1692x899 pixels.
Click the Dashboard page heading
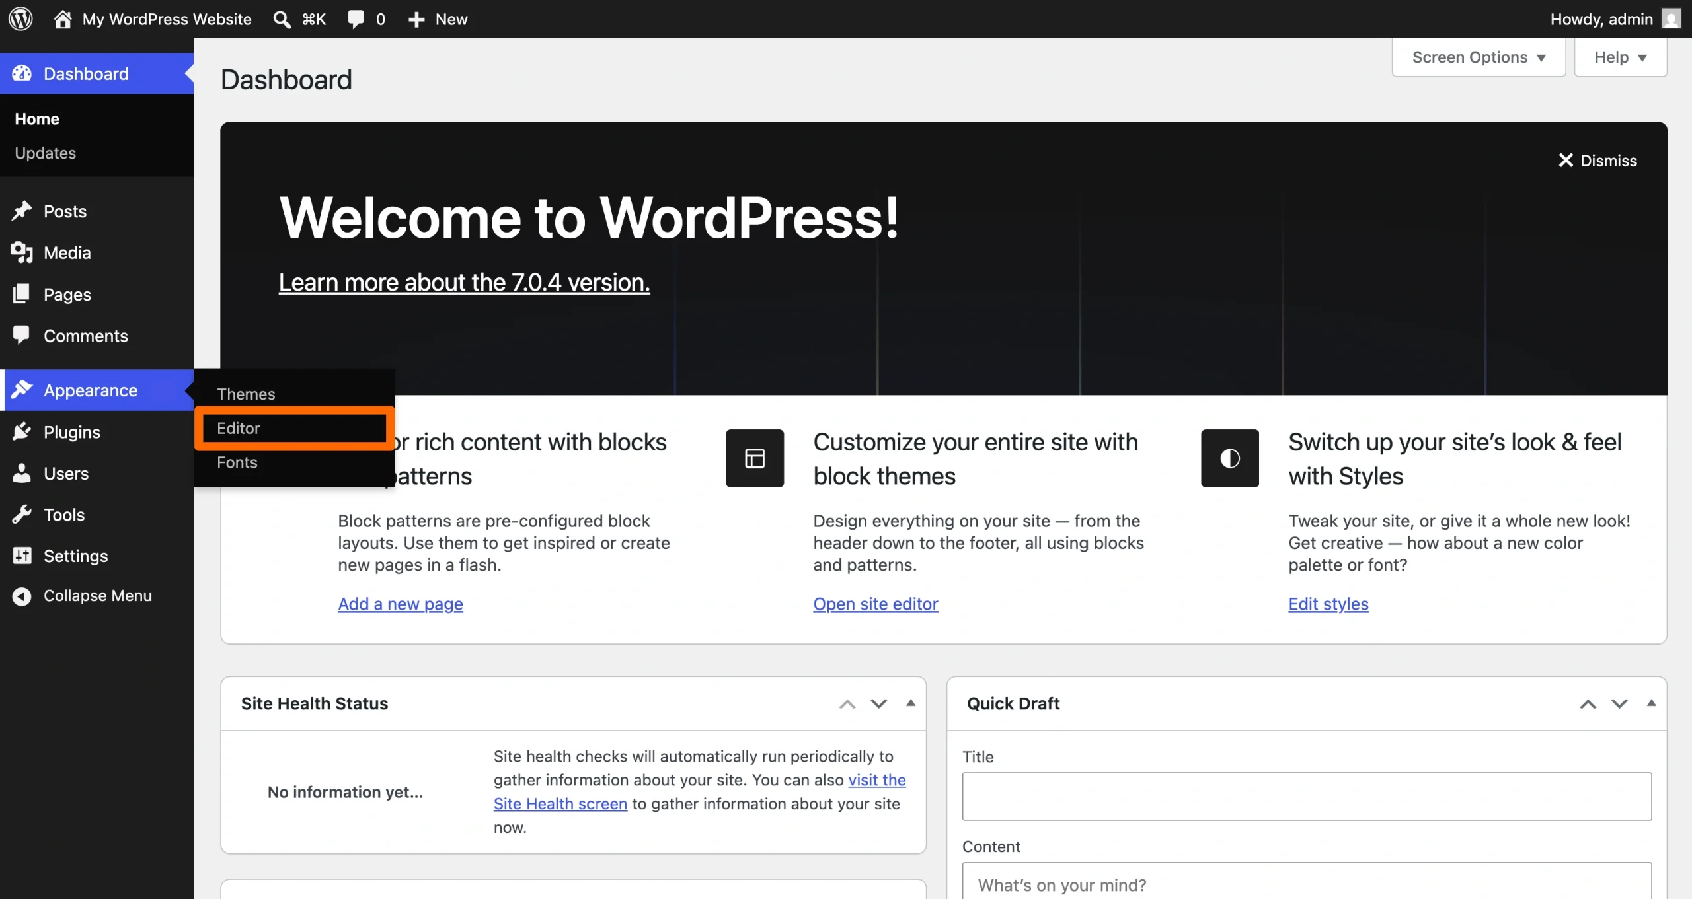286,79
